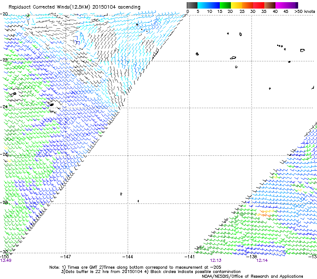The width and height of the screenshot is (317, 279).
Task: Click the gray 0–5 knots legend swatch
Action: [192, 5]
